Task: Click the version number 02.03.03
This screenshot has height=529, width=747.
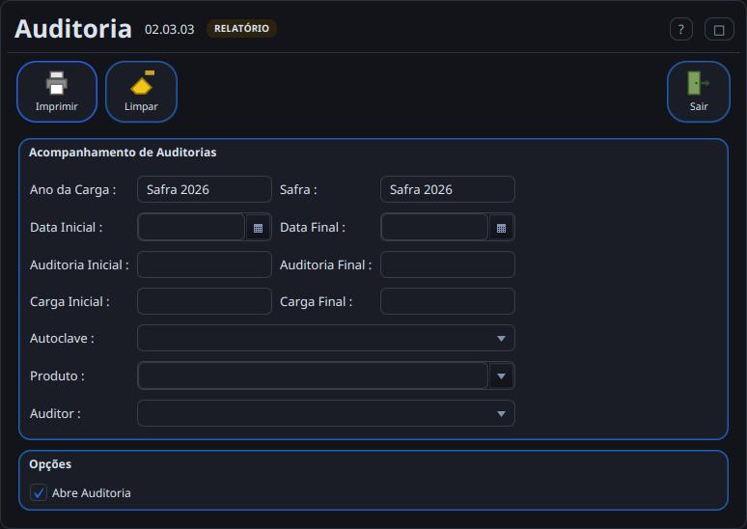Action: click(x=170, y=30)
